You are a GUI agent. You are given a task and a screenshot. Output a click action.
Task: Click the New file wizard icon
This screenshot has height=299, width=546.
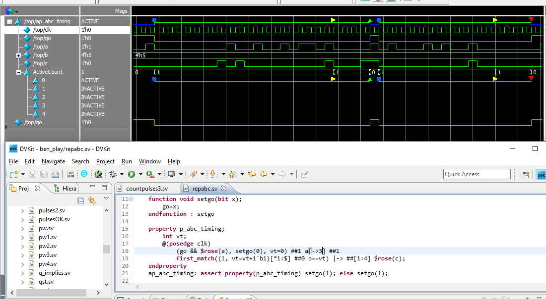(14, 174)
